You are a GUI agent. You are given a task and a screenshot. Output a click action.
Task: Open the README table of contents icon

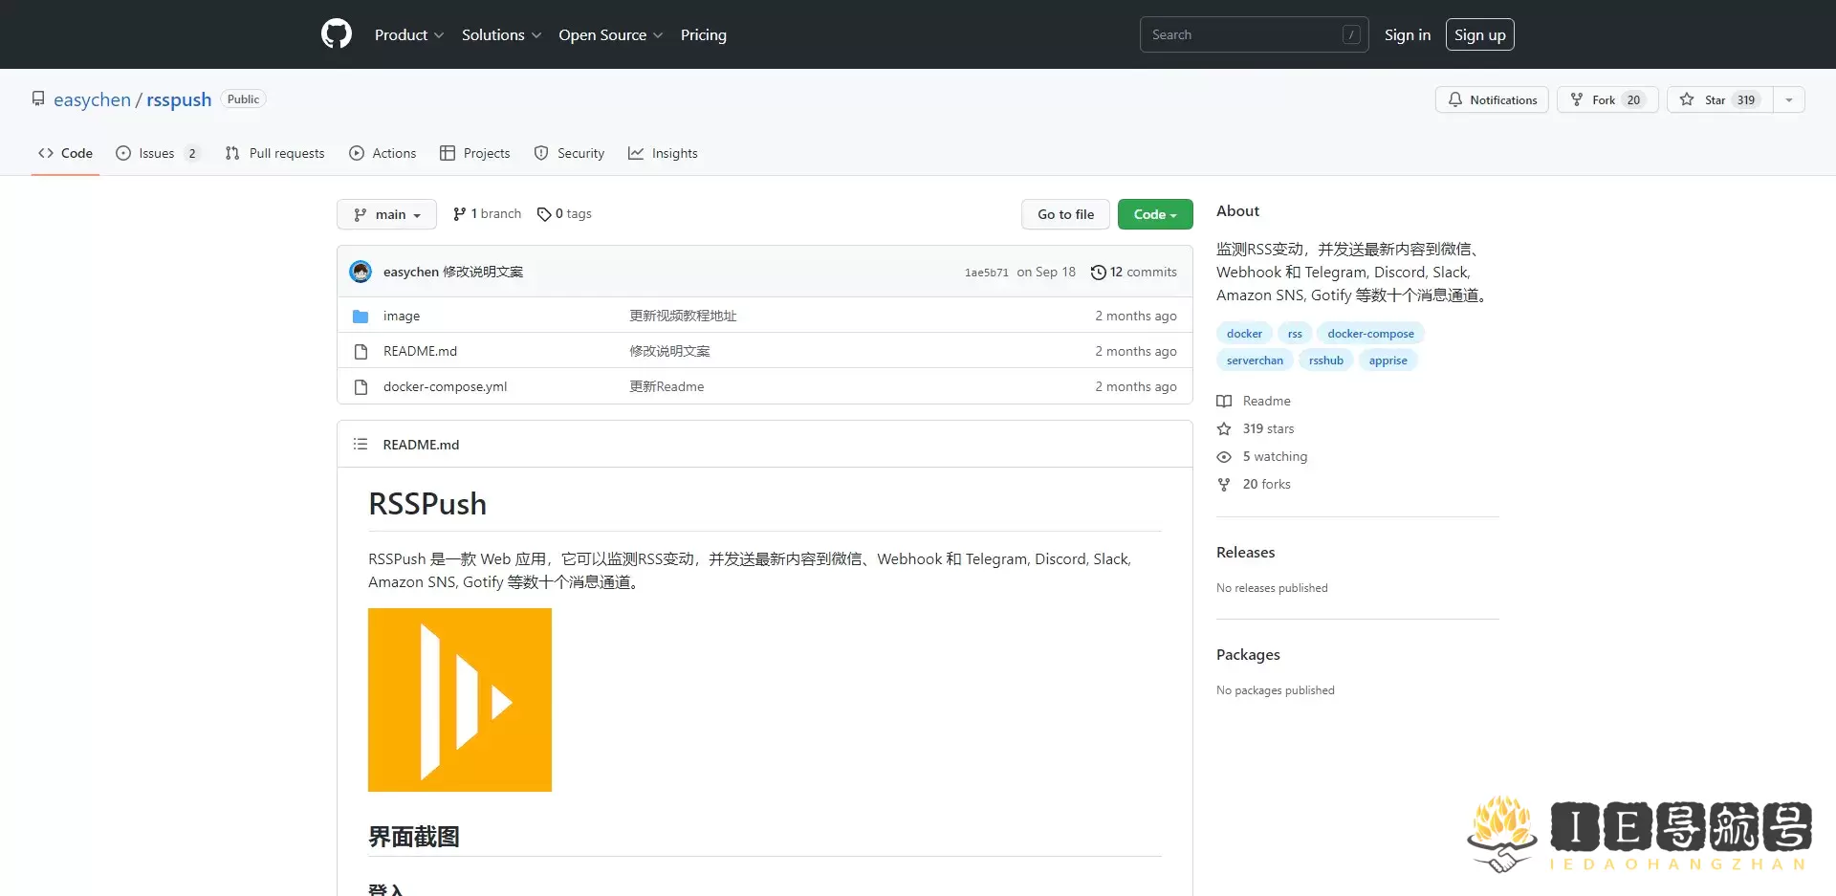361,445
